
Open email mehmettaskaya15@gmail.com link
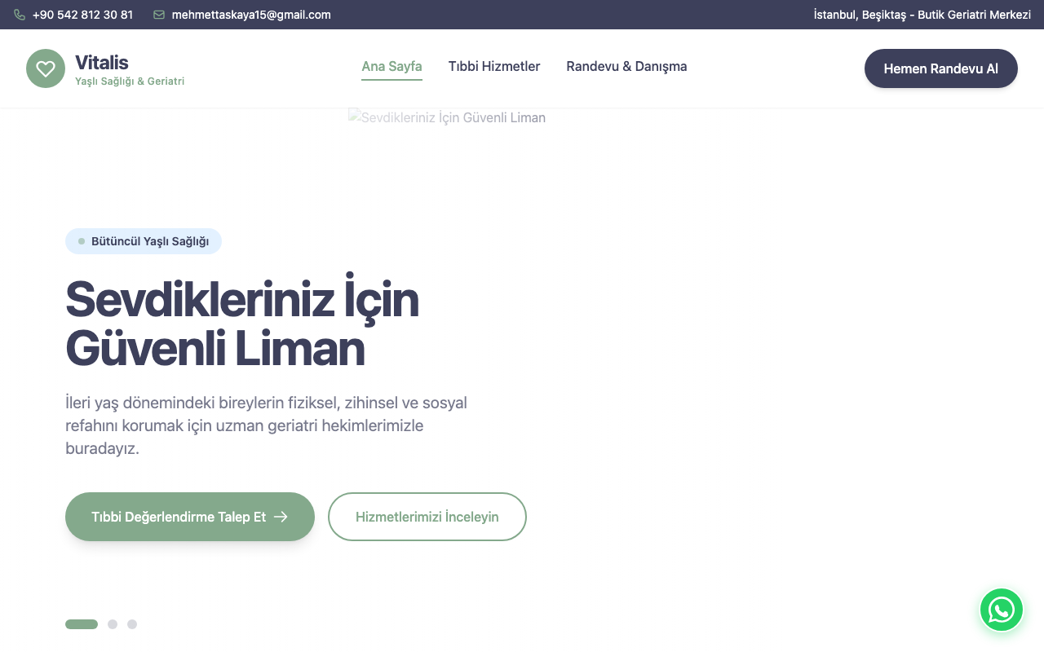251,15
